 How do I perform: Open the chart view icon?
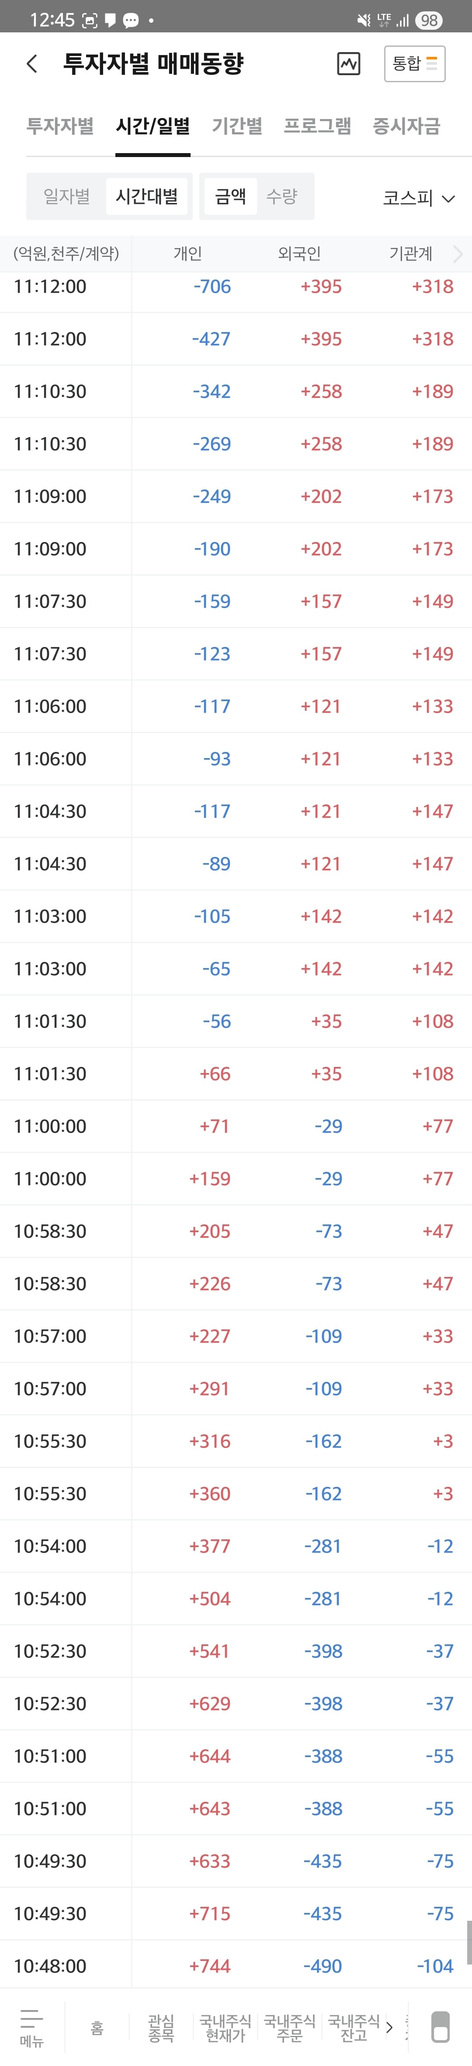(x=349, y=64)
